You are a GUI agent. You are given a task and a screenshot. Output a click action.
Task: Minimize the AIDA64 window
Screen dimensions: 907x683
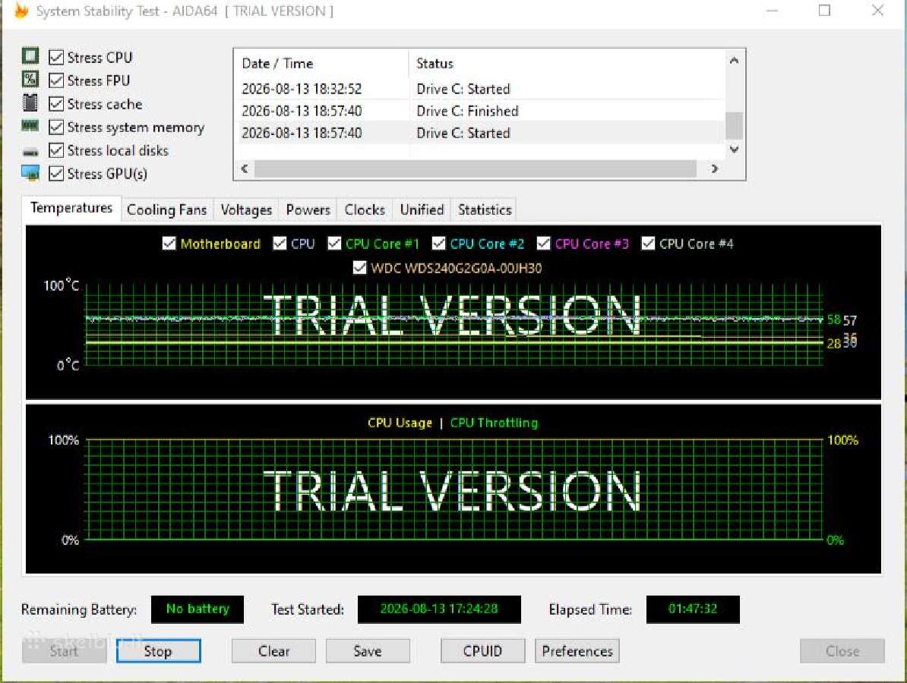click(773, 11)
